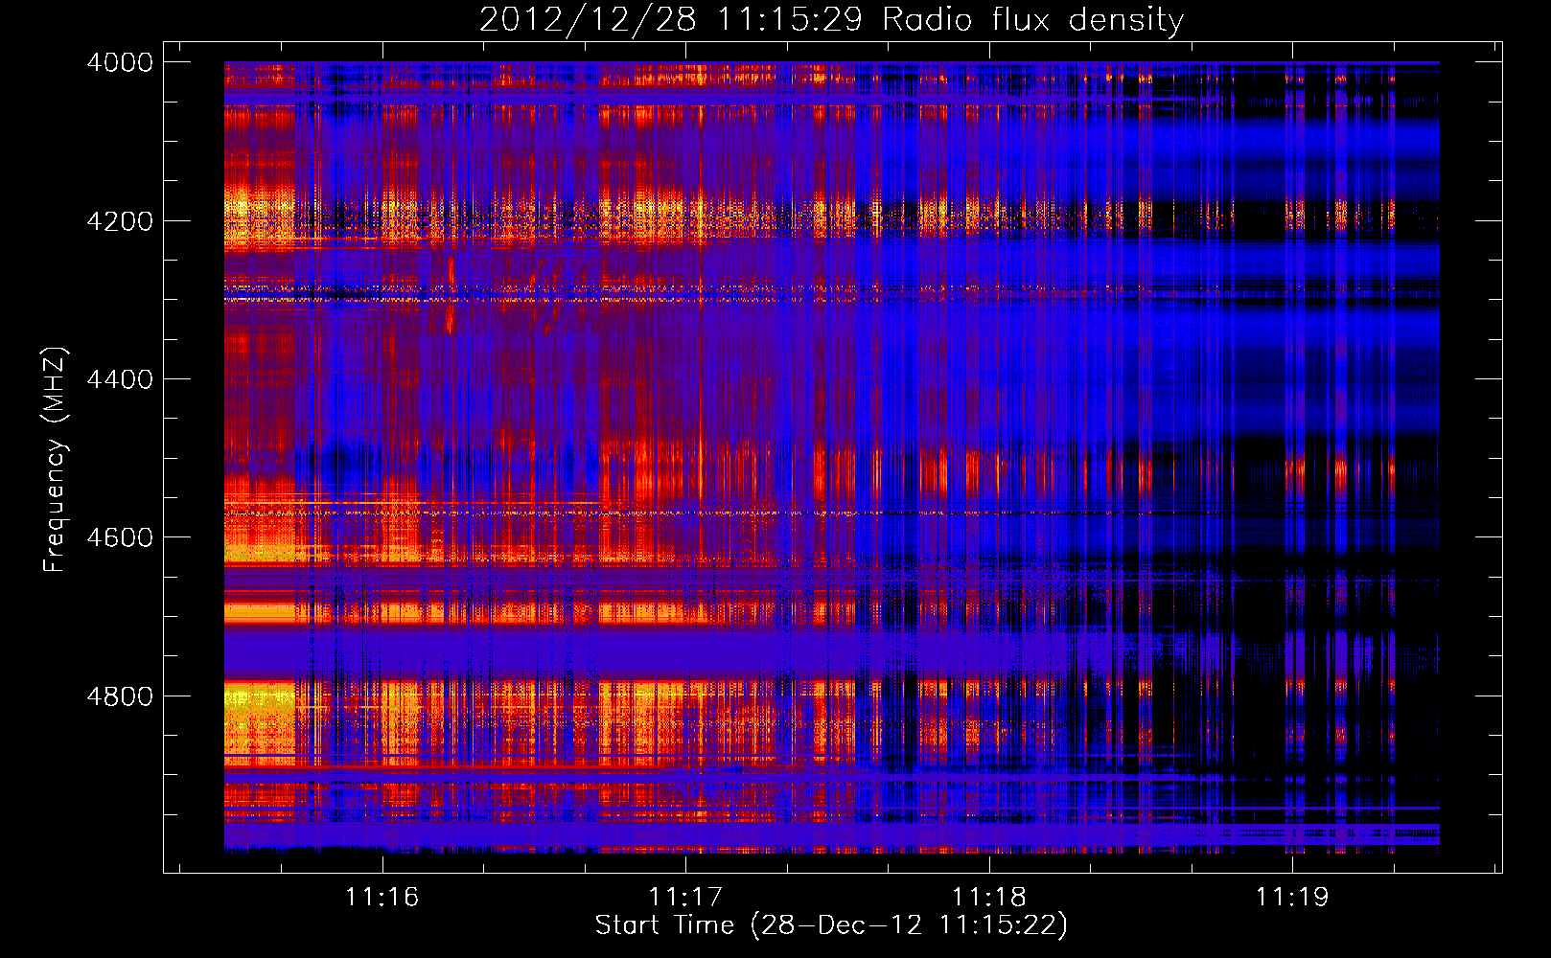
Task: Click the plot title "Radio flux density"
Action: (1033, 20)
